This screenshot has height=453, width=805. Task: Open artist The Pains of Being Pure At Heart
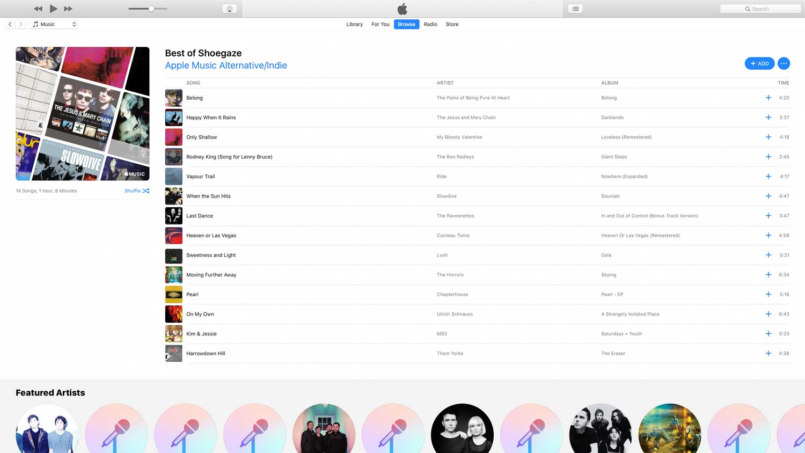(473, 98)
